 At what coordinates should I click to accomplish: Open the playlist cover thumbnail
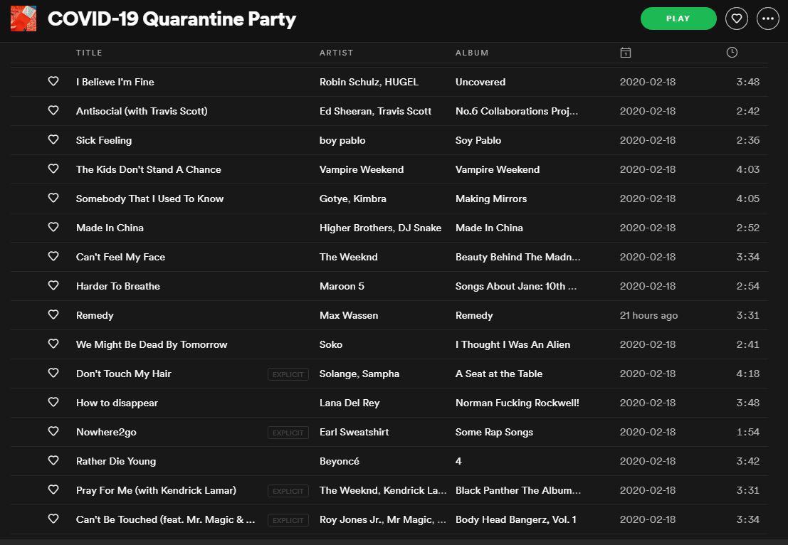(23, 18)
